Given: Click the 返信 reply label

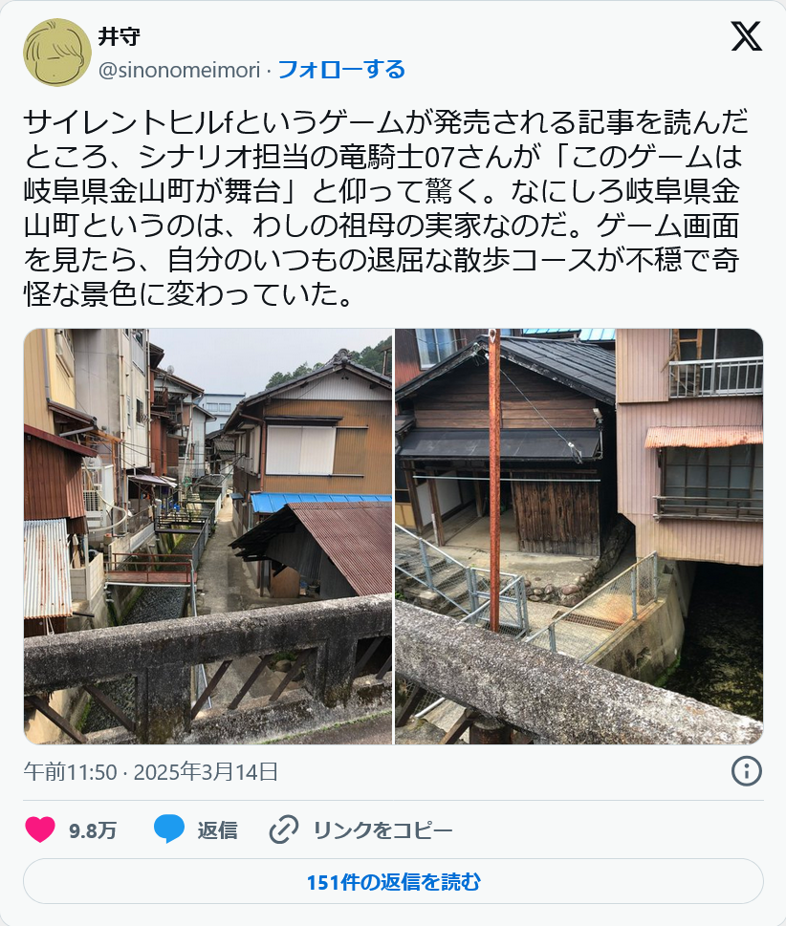Looking at the screenshot, I should (217, 830).
